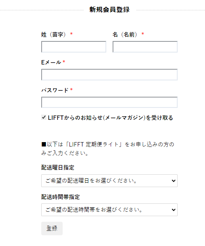Click the 配送時間帯指定 label
This screenshot has width=205, height=246.
click(60, 197)
